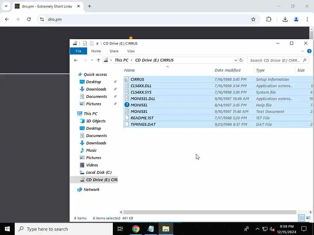Switch to the View ribbon tab
Screen dimensions: 314x235
(131, 51)
